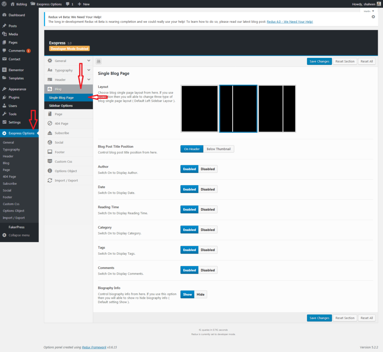Click the Settings icon in sidebar
Screen dimensions: 383x352
(x=4, y=122)
